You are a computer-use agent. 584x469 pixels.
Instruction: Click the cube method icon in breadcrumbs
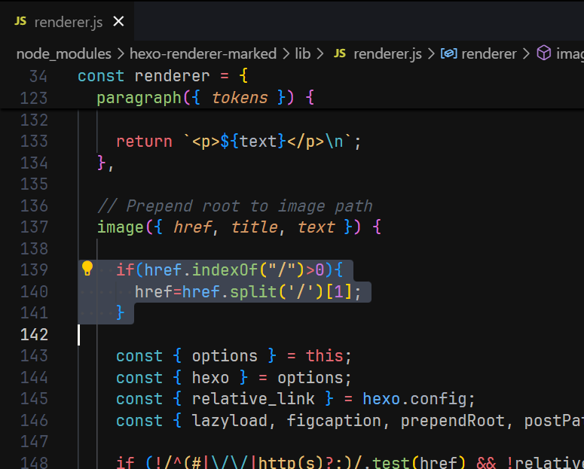543,53
